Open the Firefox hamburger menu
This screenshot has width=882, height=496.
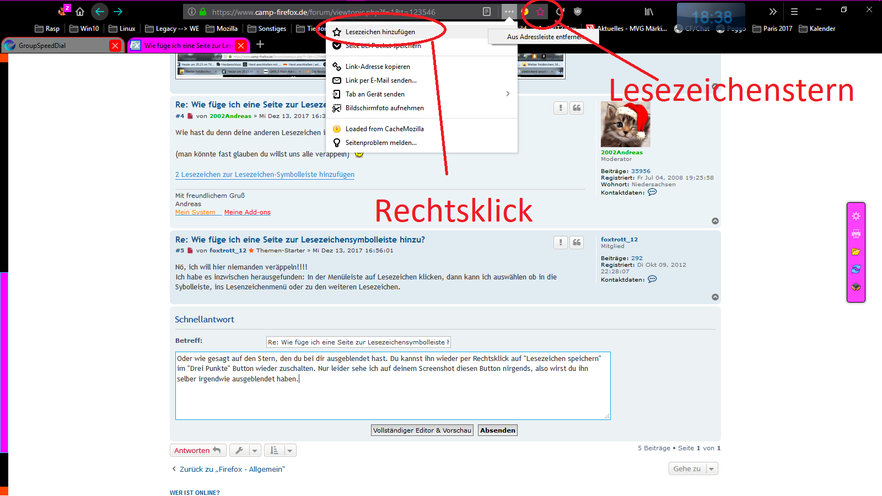coord(794,12)
